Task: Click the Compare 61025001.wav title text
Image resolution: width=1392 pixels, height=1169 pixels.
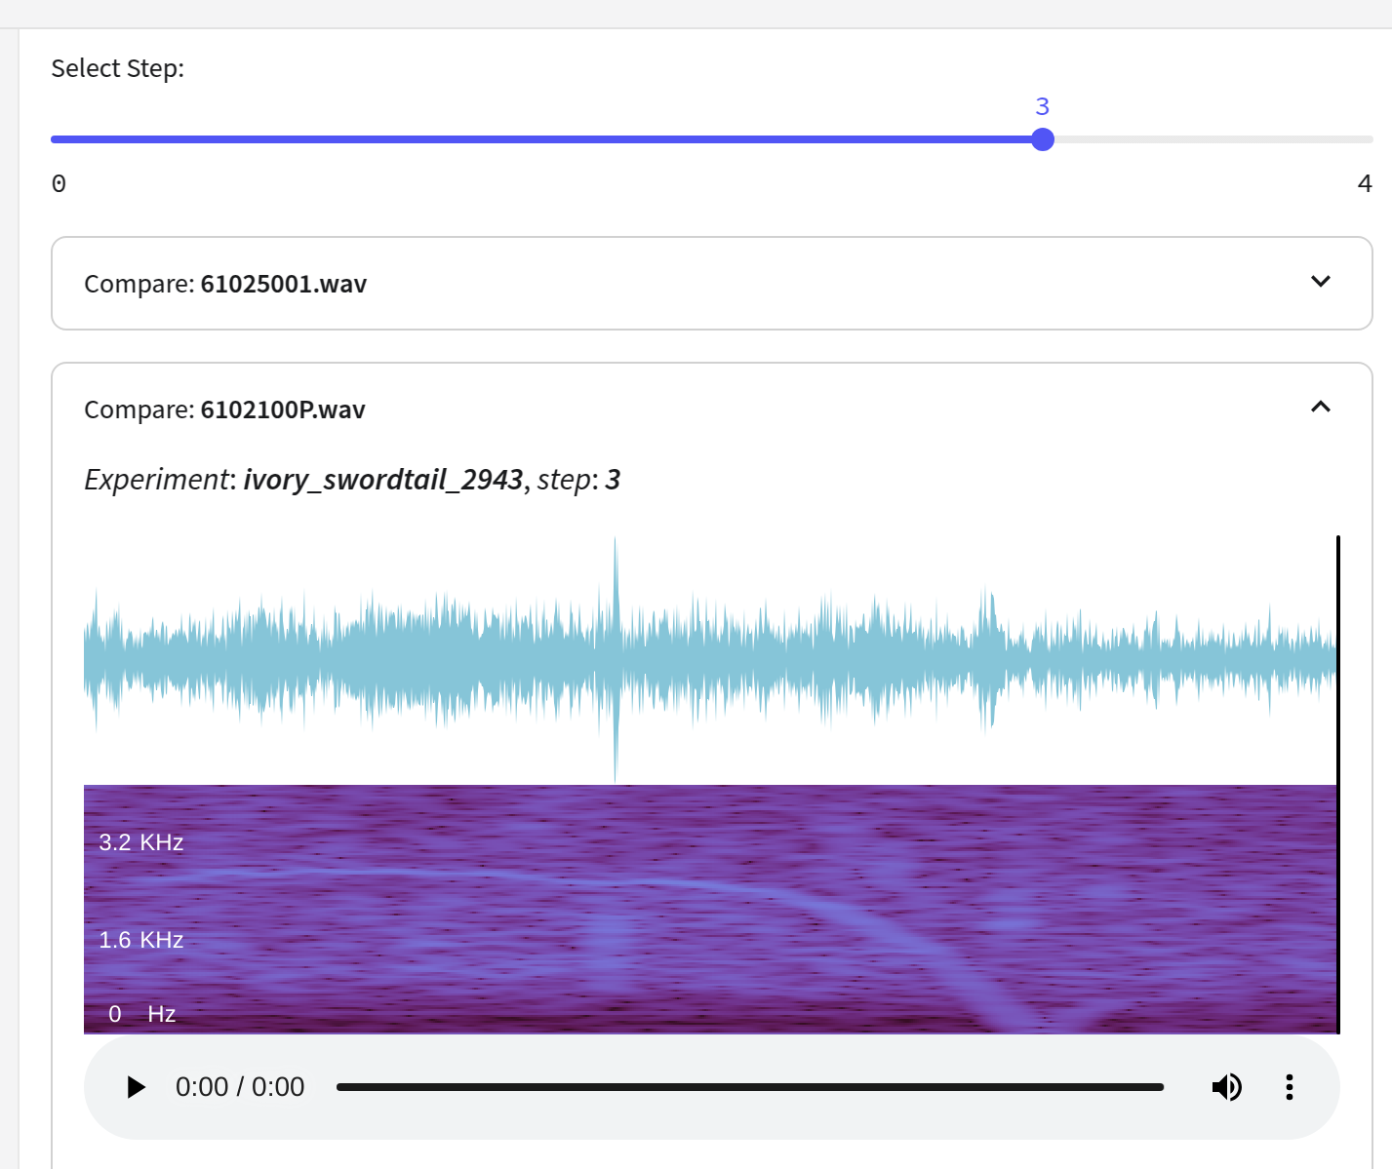Action: (x=225, y=284)
